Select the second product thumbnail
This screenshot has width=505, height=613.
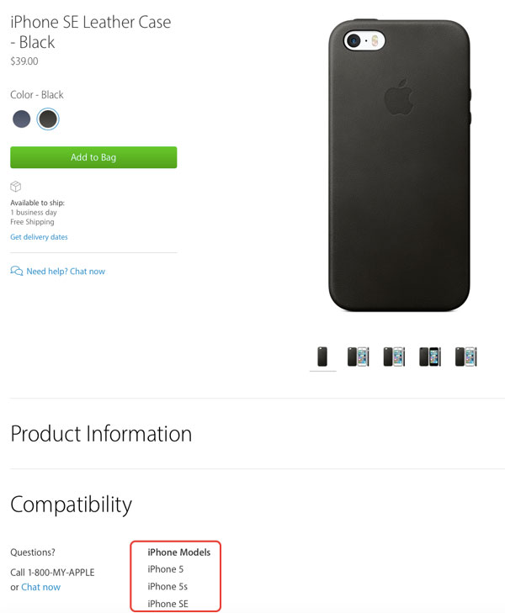[x=359, y=357]
